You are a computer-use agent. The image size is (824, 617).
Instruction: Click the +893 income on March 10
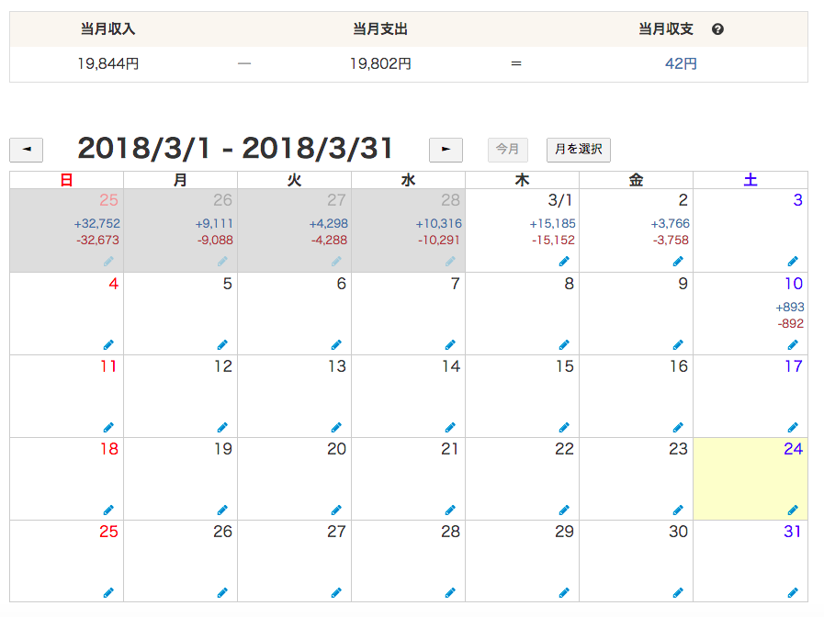790,308
